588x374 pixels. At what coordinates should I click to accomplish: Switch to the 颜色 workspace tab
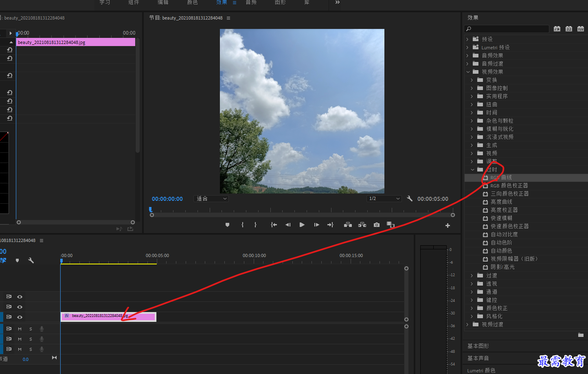(192, 2)
